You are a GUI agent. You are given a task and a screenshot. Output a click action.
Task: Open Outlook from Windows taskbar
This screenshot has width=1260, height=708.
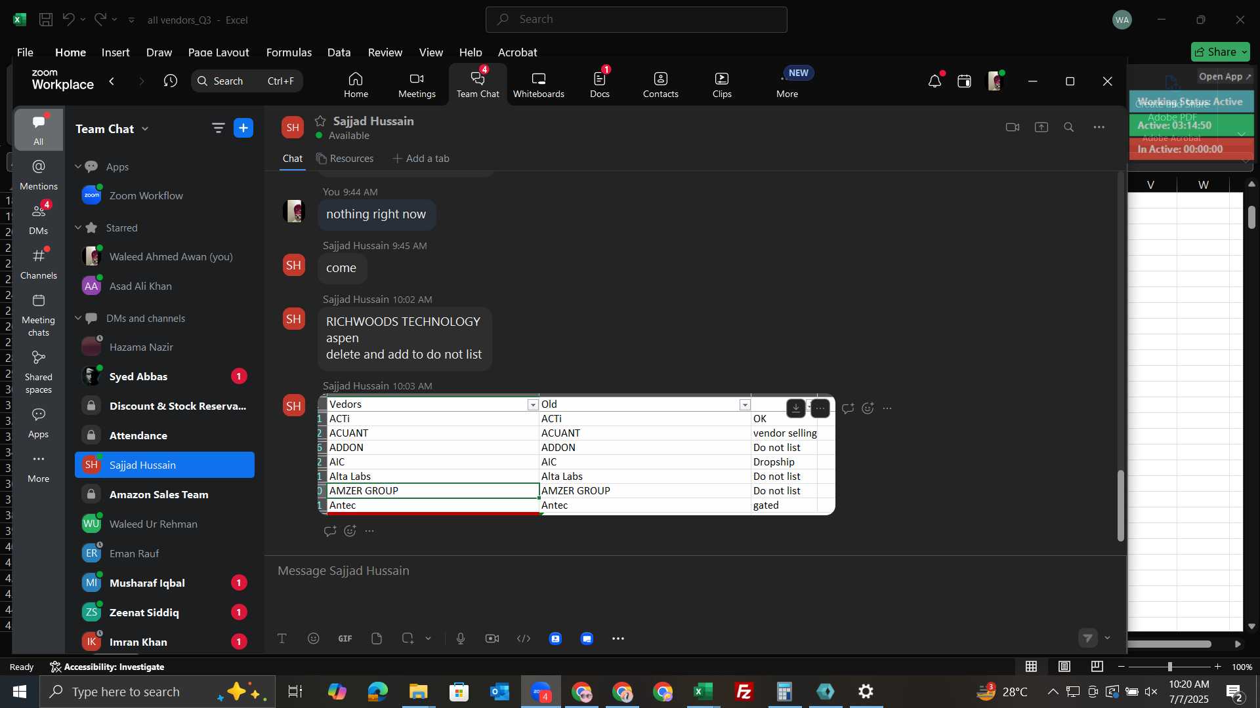tap(500, 692)
